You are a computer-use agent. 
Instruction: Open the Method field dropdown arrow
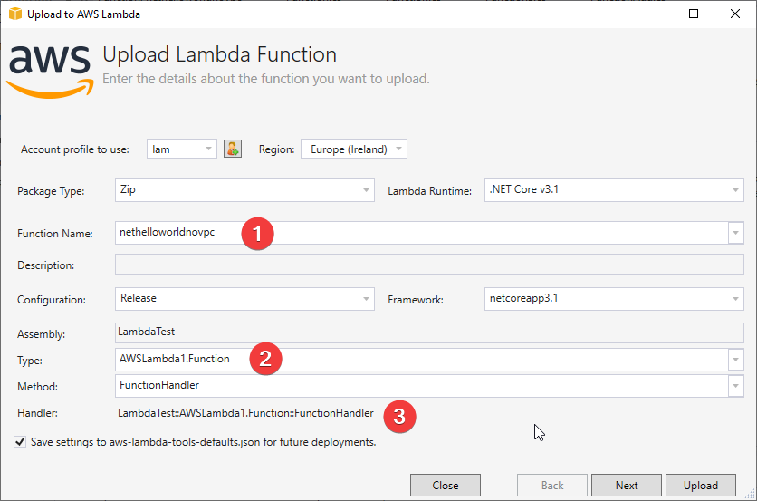pos(735,386)
